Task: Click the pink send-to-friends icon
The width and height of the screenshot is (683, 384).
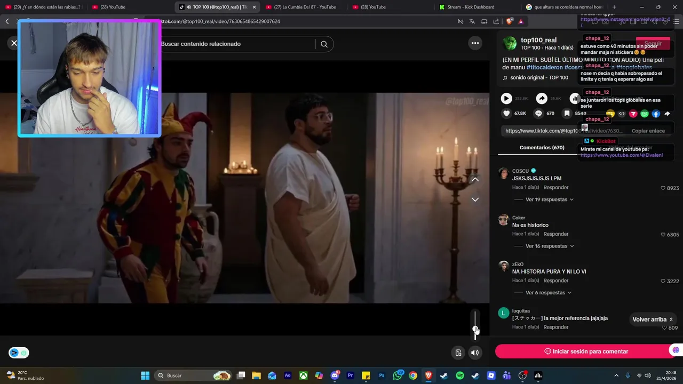Action: (x=633, y=114)
